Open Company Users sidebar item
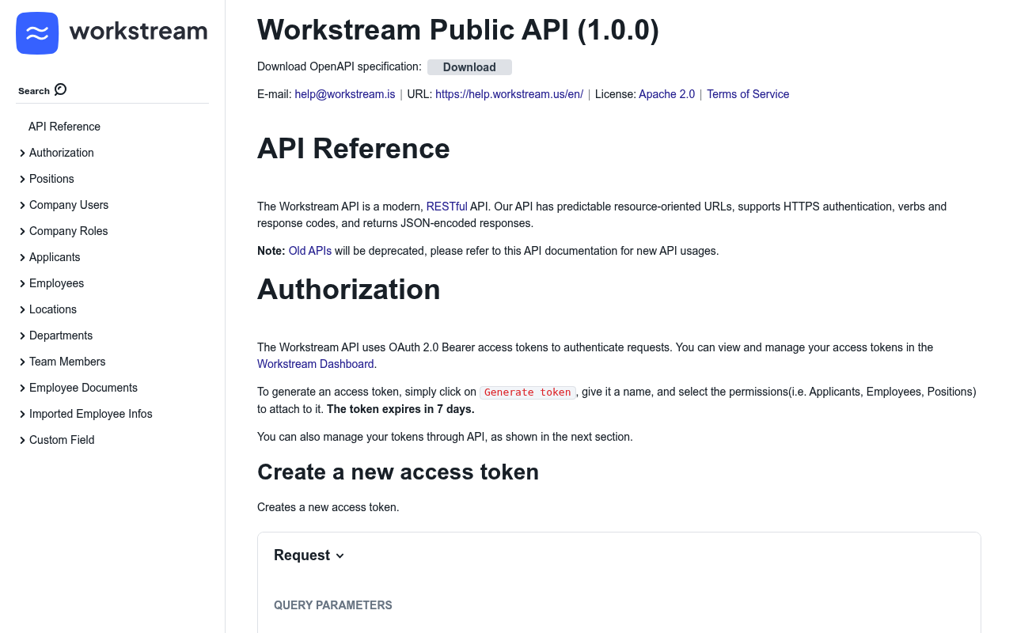Image resolution: width=1013 pixels, height=633 pixels. pyautogui.click(x=69, y=205)
